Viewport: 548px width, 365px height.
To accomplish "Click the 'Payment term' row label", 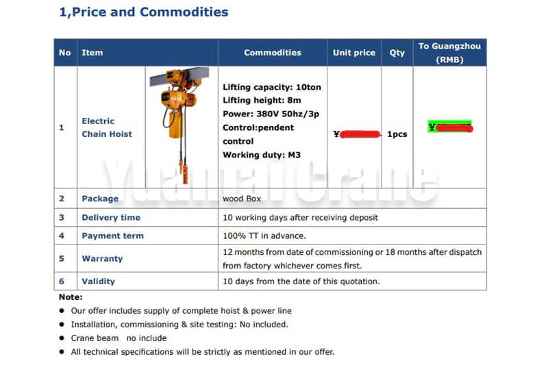I will click(112, 236).
